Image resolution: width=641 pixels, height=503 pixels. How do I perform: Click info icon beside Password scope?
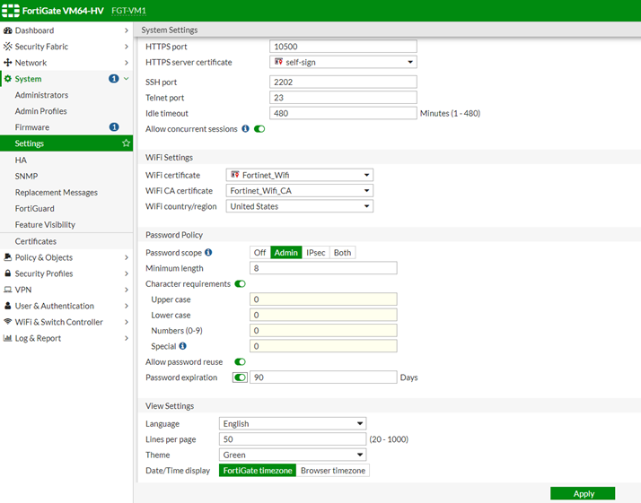point(208,253)
